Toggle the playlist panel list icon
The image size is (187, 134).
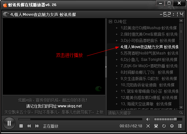tap(180, 126)
